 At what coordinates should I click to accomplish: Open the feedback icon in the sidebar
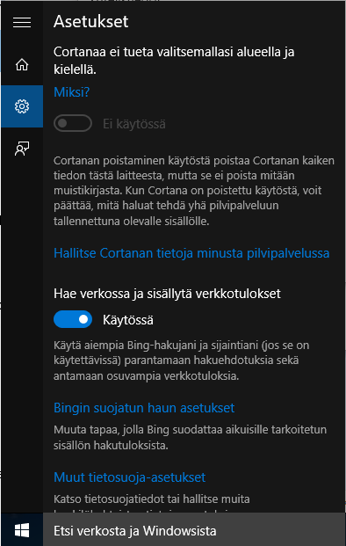[22, 149]
